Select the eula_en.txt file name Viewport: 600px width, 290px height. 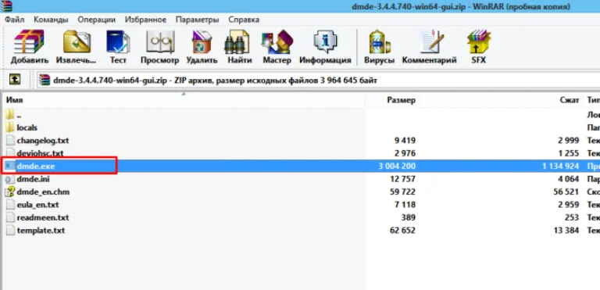[37, 205]
